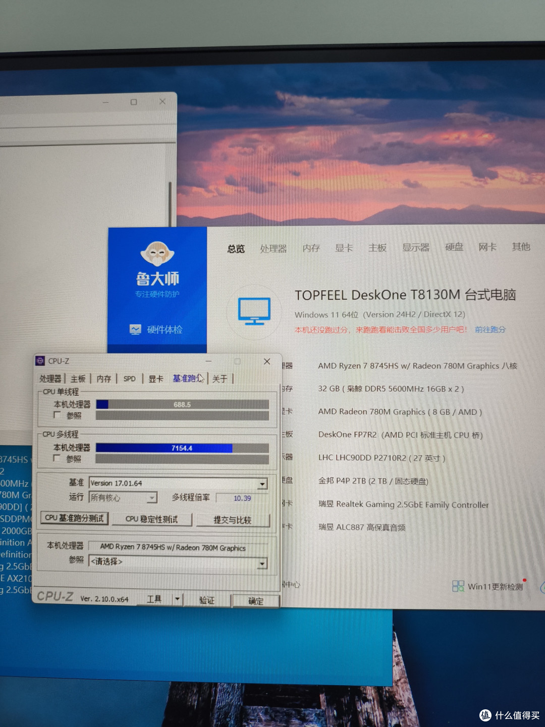545x727 pixels.
Task: Open Ludashi 总览 tab
Action: click(x=236, y=249)
